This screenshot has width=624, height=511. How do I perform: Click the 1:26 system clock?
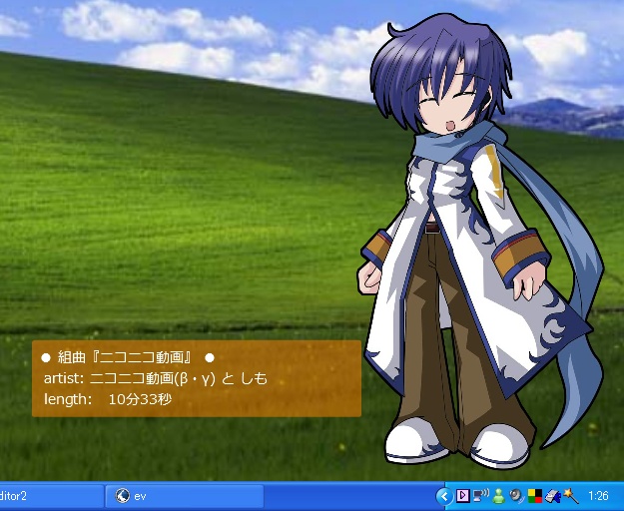click(x=598, y=496)
